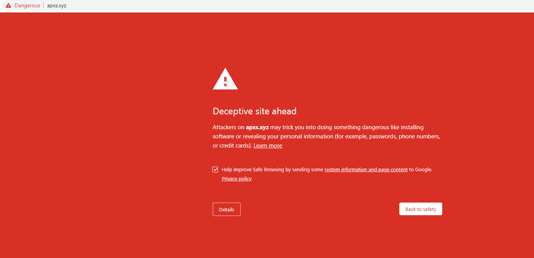Click the divider between Dangerous and URL
The image size is (534, 258).
pos(44,6)
